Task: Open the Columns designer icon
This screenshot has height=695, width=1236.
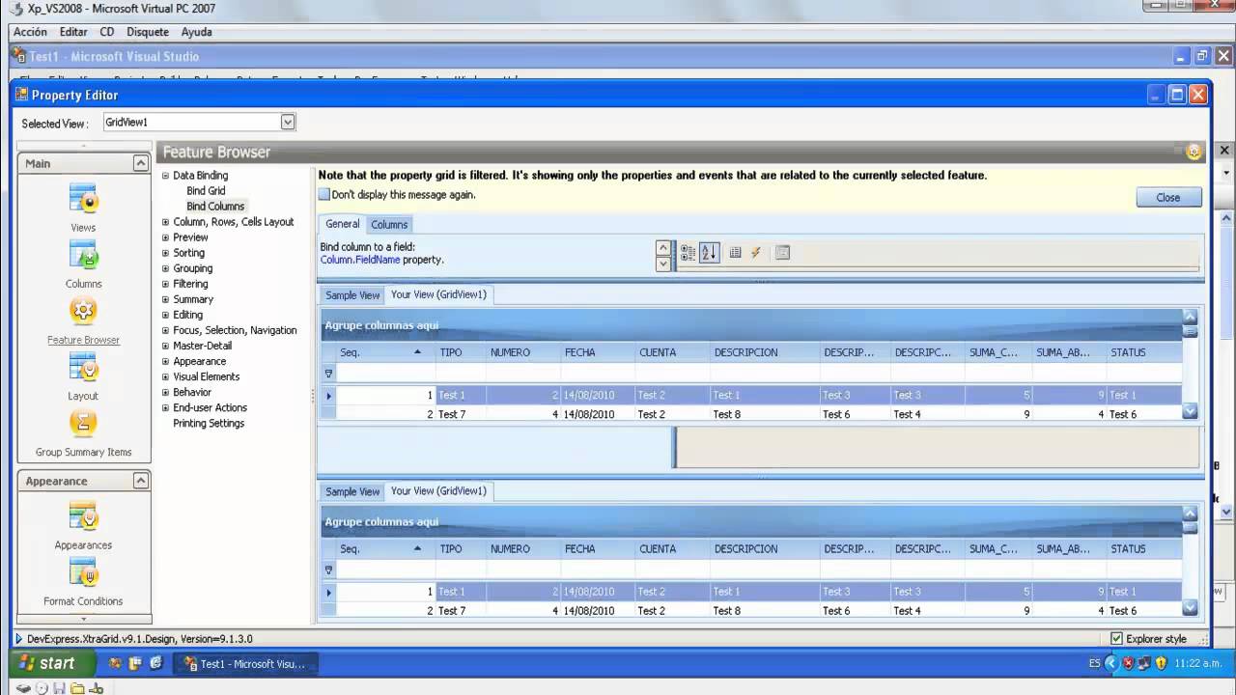Action: click(83, 255)
